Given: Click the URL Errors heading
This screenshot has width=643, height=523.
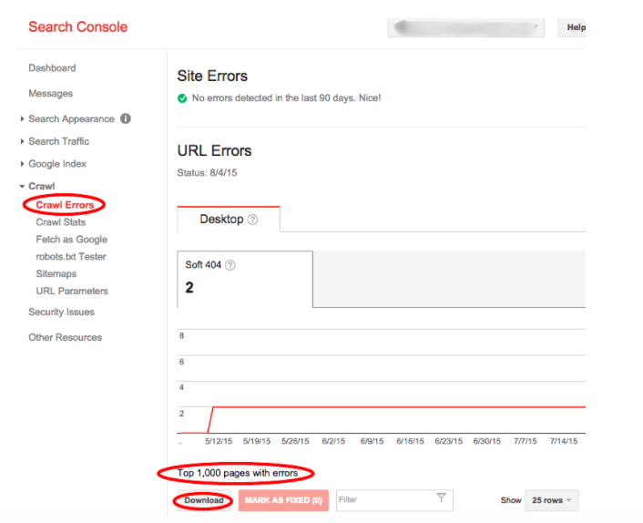Looking at the screenshot, I should click(x=214, y=151).
